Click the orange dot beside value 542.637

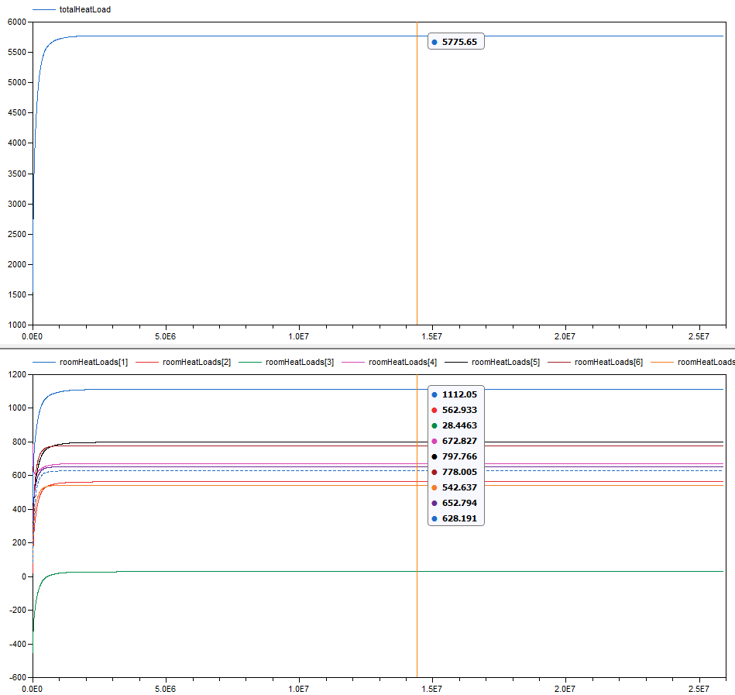coord(434,487)
